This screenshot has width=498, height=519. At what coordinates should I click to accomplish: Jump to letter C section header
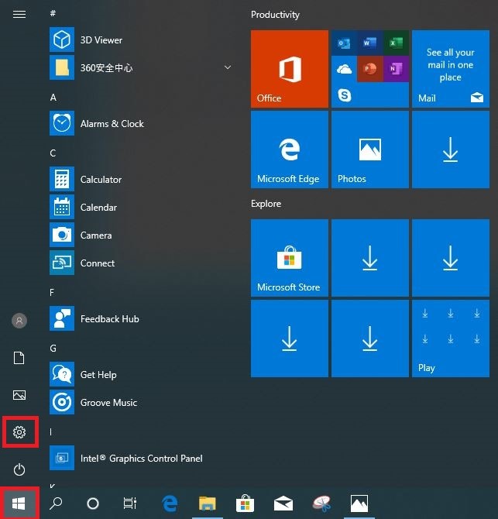53,153
